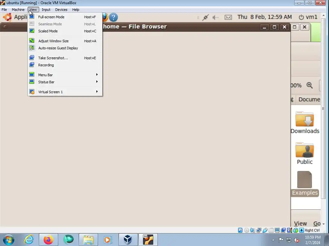Click the keyboard capture arrow icon
This screenshot has height=246, width=329.
[x=301, y=230]
